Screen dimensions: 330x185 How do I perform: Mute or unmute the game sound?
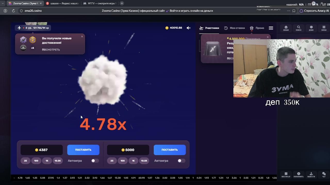(x=188, y=28)
